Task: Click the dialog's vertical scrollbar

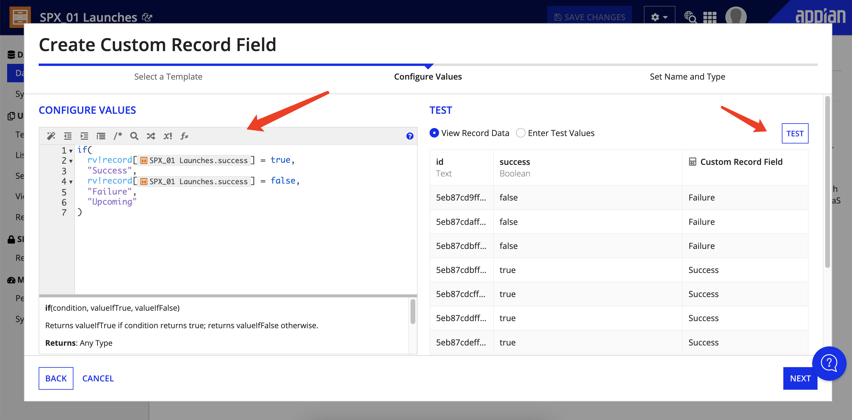Action: click(827, 182)
